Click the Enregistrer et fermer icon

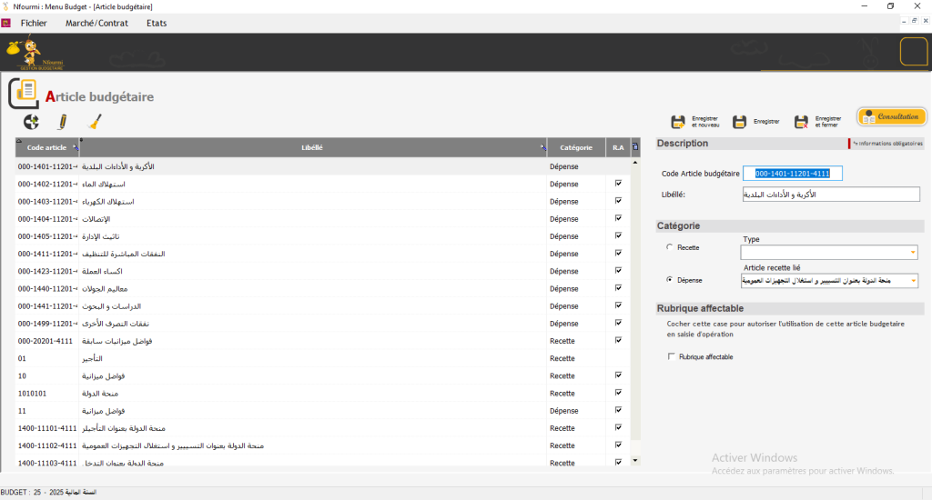(802, 122)
